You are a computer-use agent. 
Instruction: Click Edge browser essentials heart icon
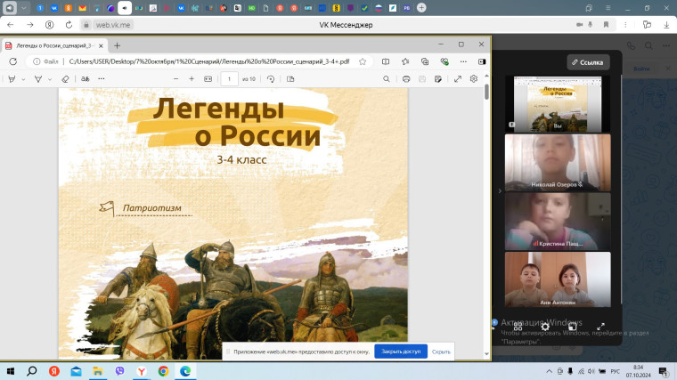[x=445, y=61]
